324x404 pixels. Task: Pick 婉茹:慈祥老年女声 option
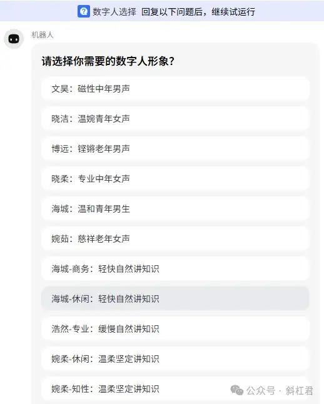pos(175,239)
